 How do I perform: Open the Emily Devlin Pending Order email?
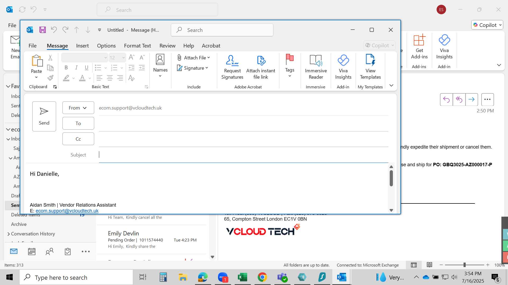coord(152,240)
